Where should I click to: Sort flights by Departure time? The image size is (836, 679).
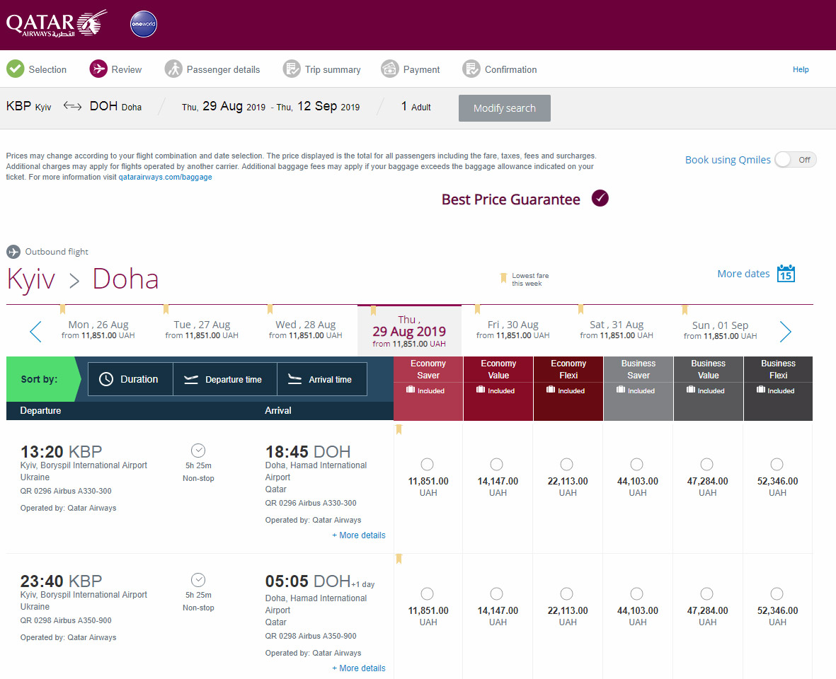point(225,379)
